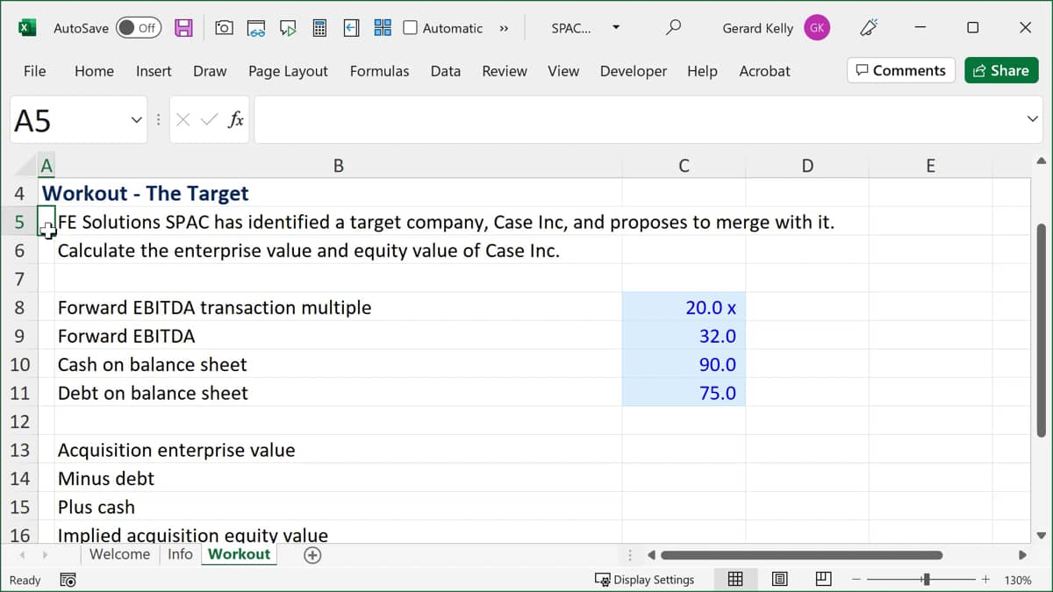
Task: Open the Acrobat ribbon tab
Action: point(764,71)
